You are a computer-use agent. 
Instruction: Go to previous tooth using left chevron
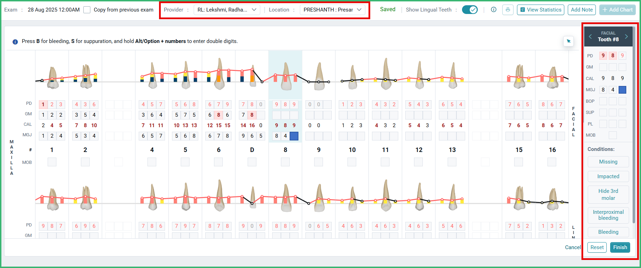(590, 36)
